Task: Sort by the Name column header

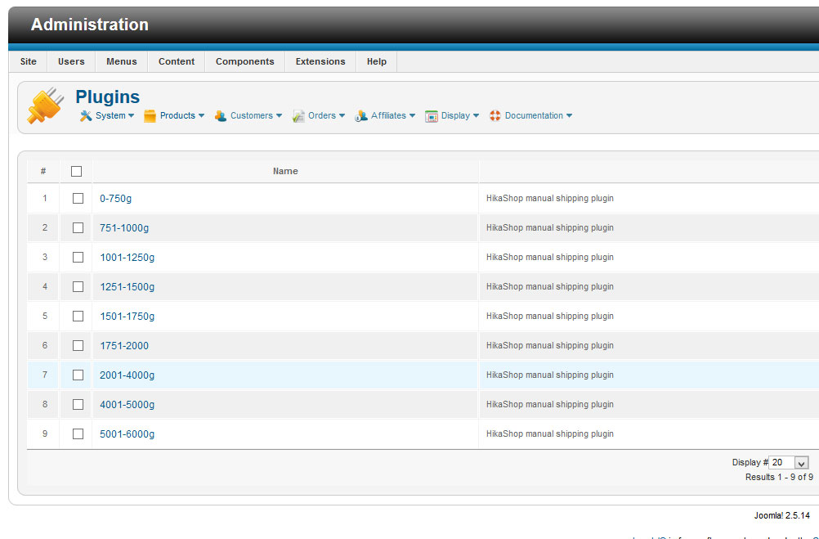Action: point(285,171)
